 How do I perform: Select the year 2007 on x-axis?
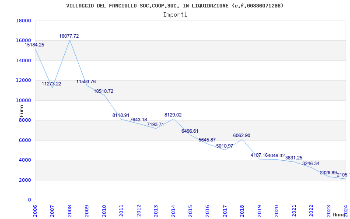pyautogui.click(x=52, y=211)
